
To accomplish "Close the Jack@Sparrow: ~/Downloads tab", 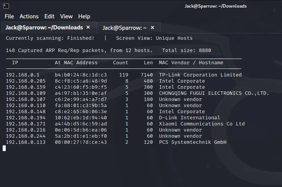I will click(88, 27).
